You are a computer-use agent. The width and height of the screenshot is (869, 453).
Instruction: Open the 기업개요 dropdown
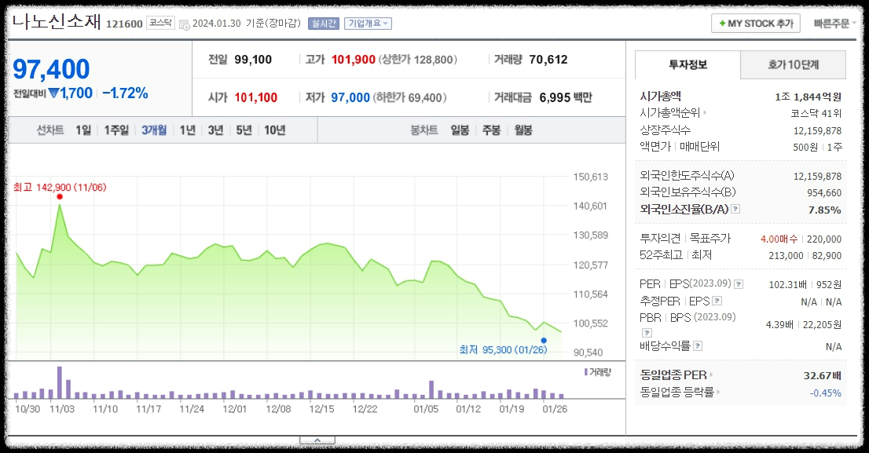click(368, 24)
